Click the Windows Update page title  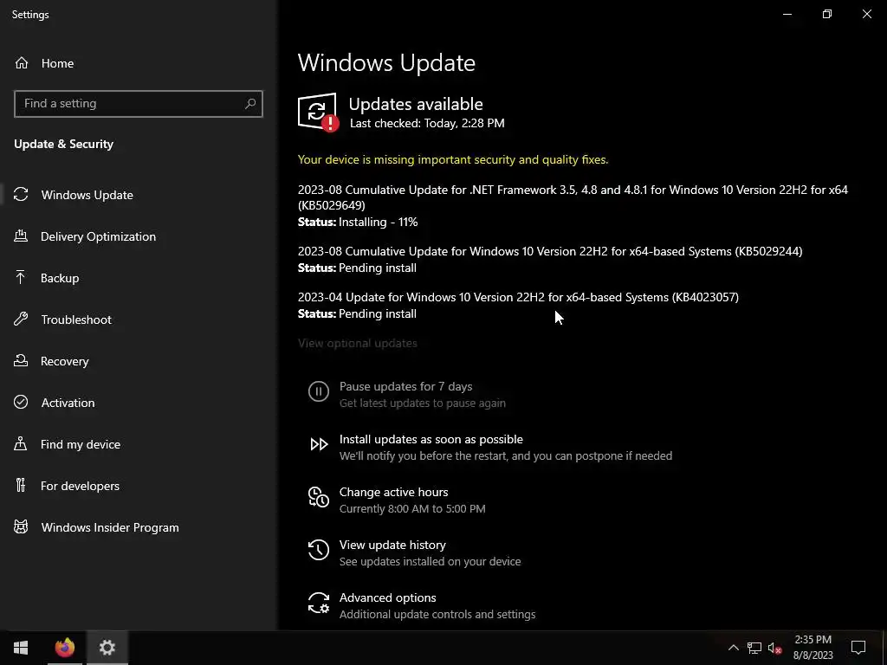[x=386, y=62]
